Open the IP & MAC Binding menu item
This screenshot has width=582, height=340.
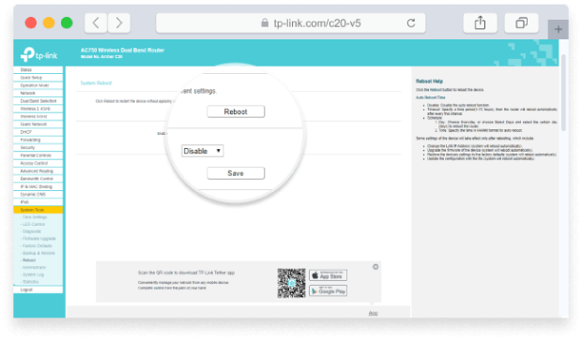click(x=38, y=186)
